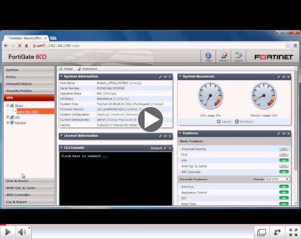Toggle AntiVirus feature switch
The width and height of the screenshot is (301, 239).
pos(284,186)
